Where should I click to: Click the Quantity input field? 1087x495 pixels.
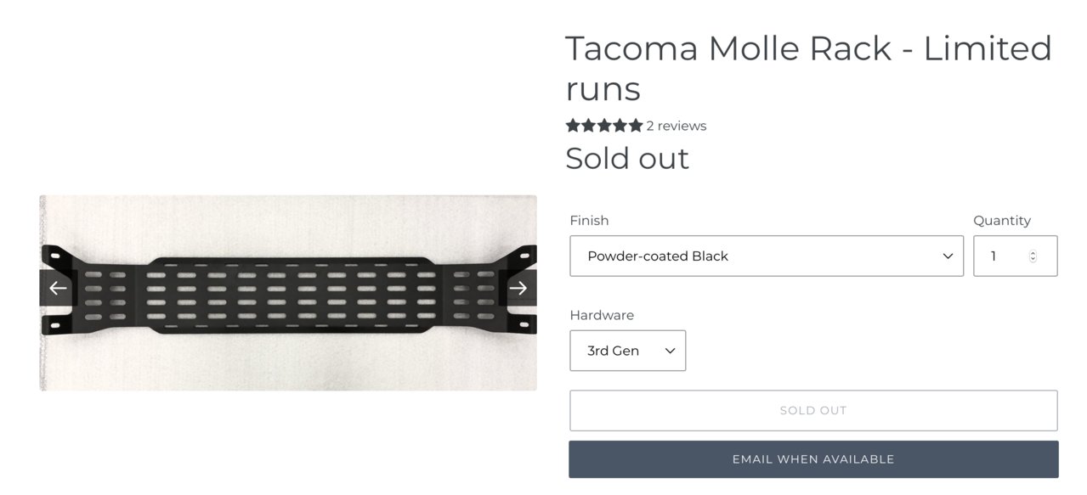tap(1015, 256)
